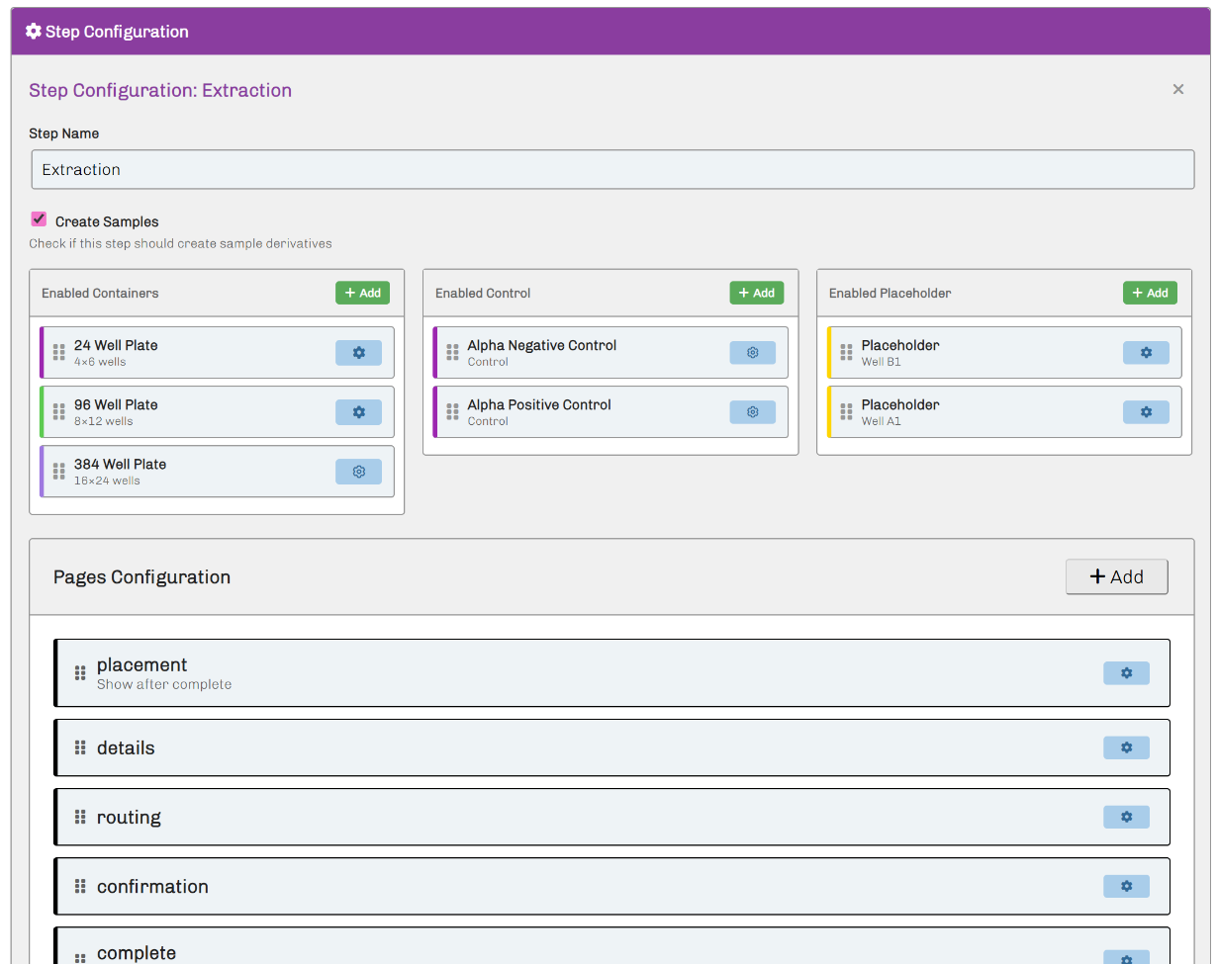The width and height of the screenshot is (1218, 964).
Task: Add a new enabled control
Action: tap(757, 293)
